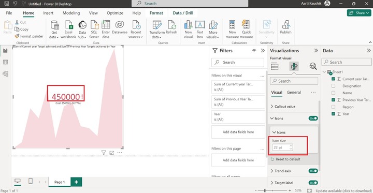The height and width of the screenshot is (193, 373).
Task: Check the Name field checkbox
Action: (333, 93)
